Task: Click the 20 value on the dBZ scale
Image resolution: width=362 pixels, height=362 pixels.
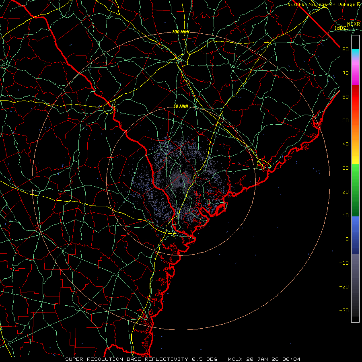Action: [346, 192]
